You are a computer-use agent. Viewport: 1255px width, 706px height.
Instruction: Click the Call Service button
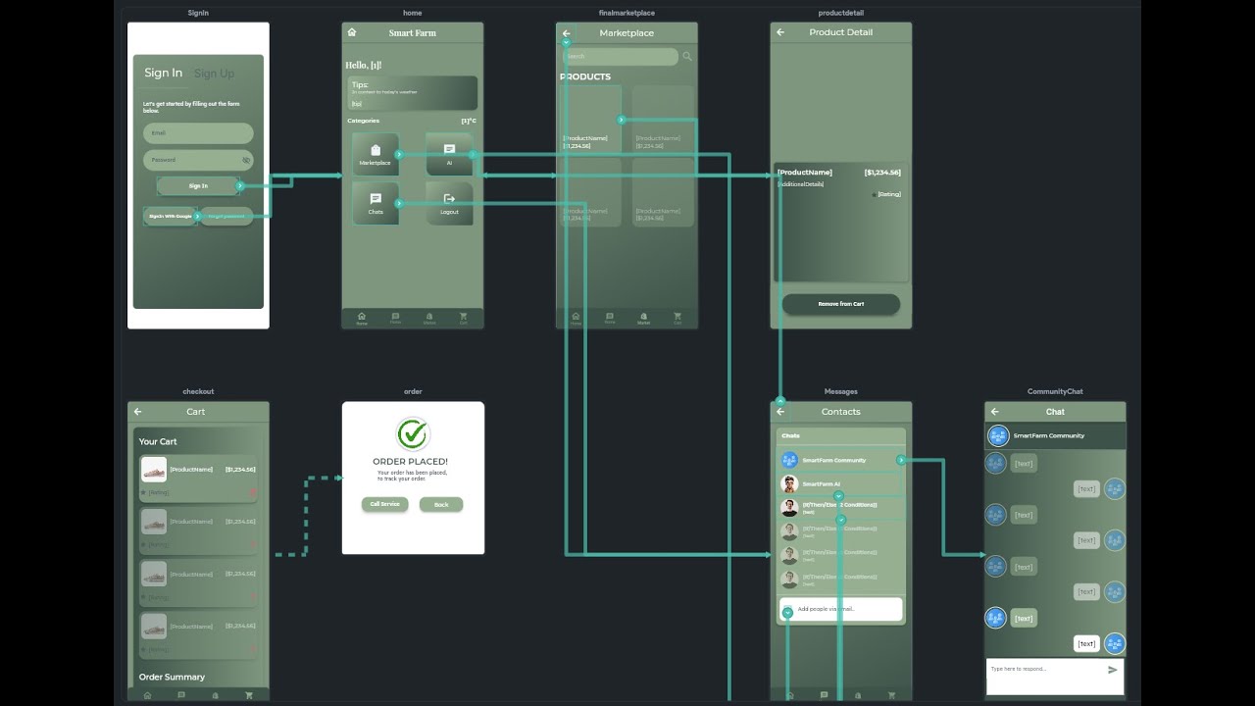384,504
